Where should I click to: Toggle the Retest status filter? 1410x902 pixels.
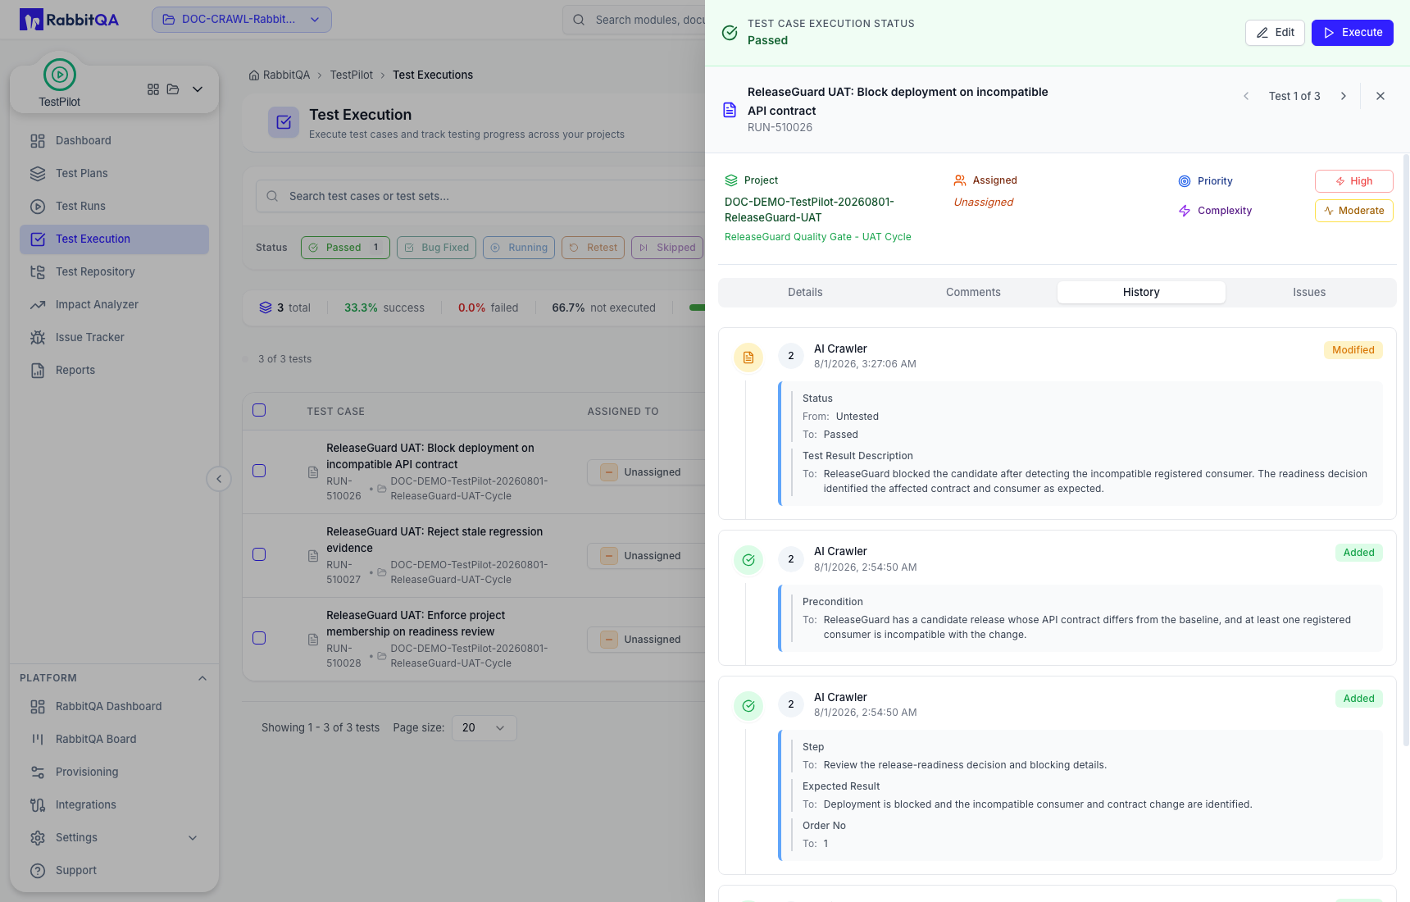click(x=594, y=248)
